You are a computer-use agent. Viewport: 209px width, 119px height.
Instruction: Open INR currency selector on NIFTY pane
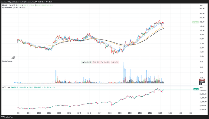(201, 88)
